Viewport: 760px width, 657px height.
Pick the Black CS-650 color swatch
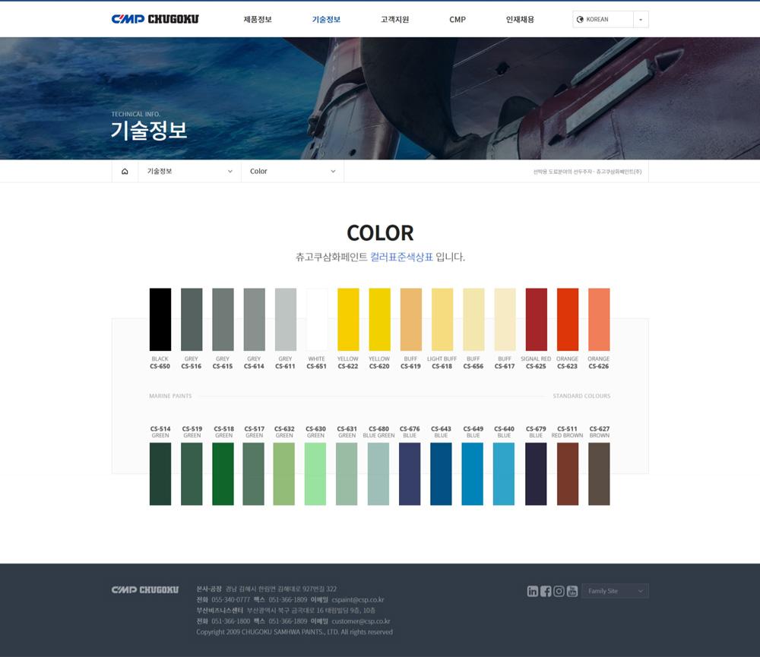click(x=160, y=319)
